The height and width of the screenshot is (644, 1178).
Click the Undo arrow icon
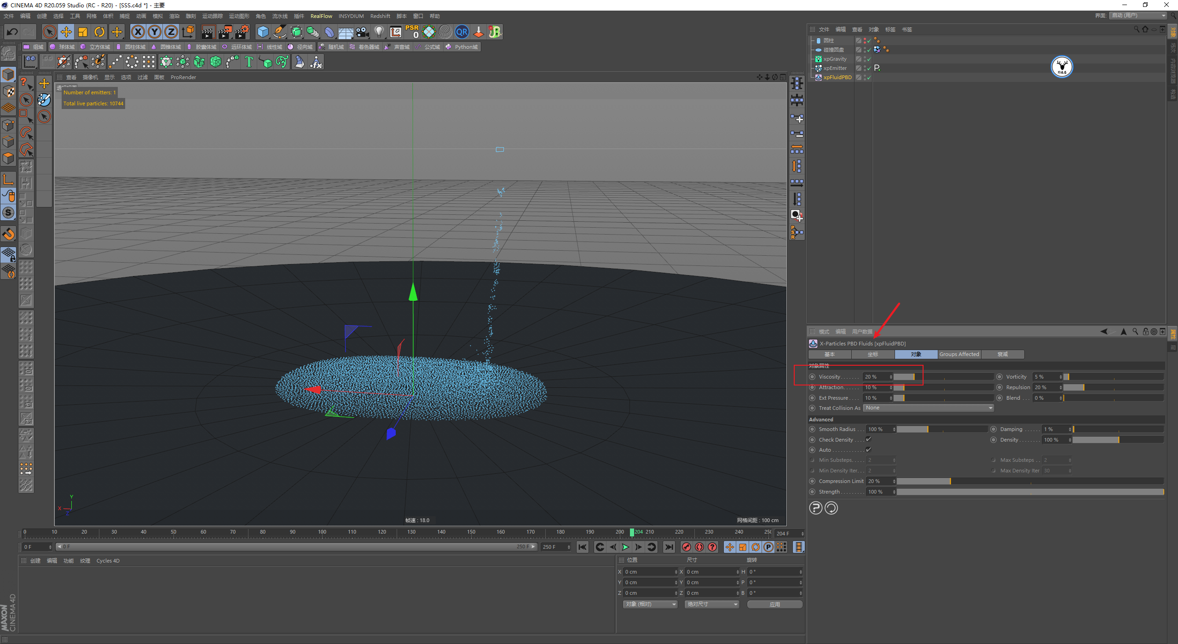click(12, 32)
